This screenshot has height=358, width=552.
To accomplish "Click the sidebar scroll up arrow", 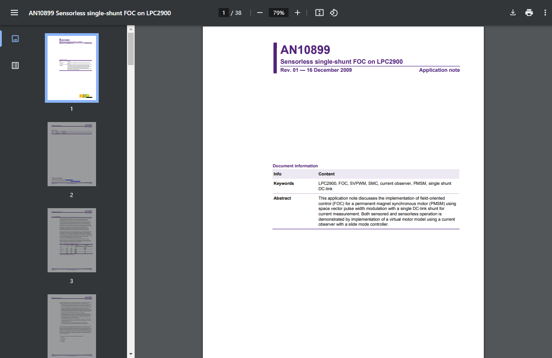I will tap(131, 29).
